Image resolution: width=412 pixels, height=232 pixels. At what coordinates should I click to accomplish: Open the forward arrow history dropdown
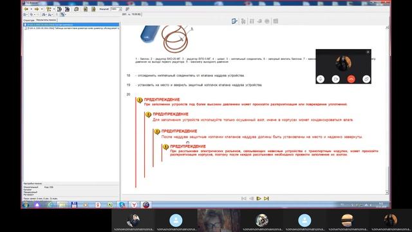tap(42, 9)
